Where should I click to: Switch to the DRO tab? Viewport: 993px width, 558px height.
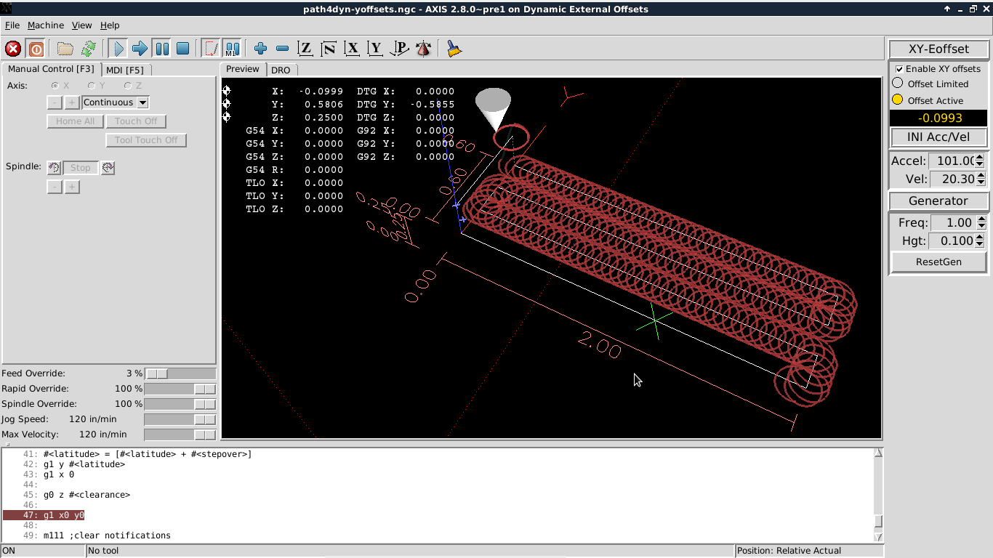[x=281, y=70]
